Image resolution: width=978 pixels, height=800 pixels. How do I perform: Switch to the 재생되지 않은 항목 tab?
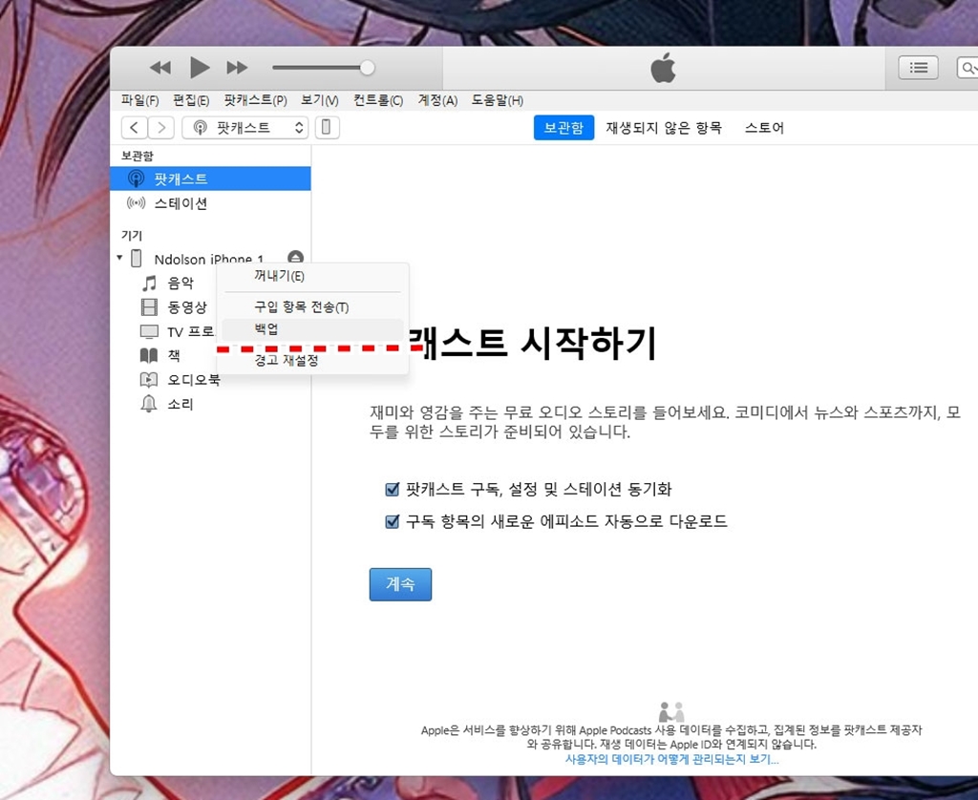pyautogui.click(x=664, y=128)
